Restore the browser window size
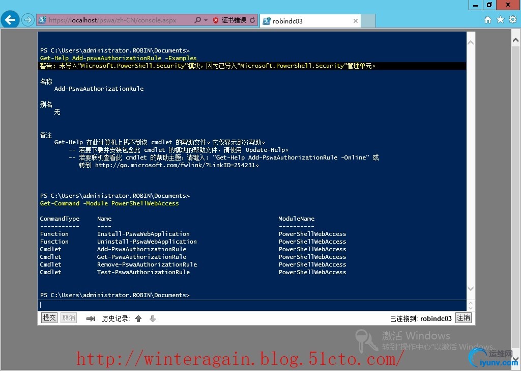The image size is (521, 371). [489, 5]
